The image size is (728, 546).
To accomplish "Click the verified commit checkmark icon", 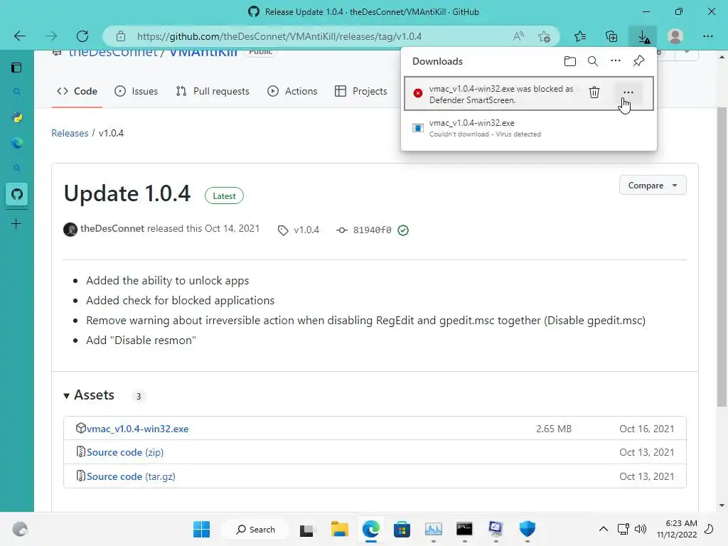I will point(403,230).
